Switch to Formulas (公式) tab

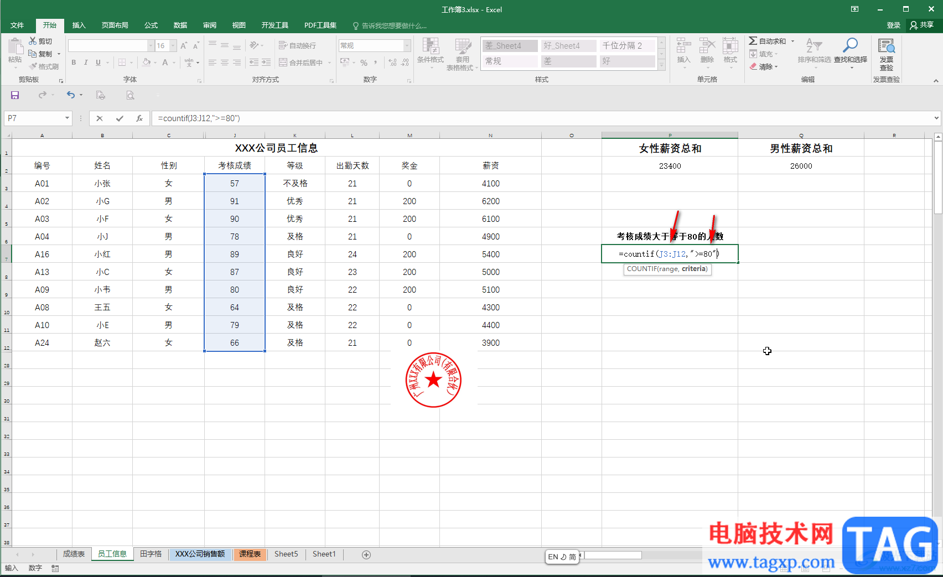(151, 25)
